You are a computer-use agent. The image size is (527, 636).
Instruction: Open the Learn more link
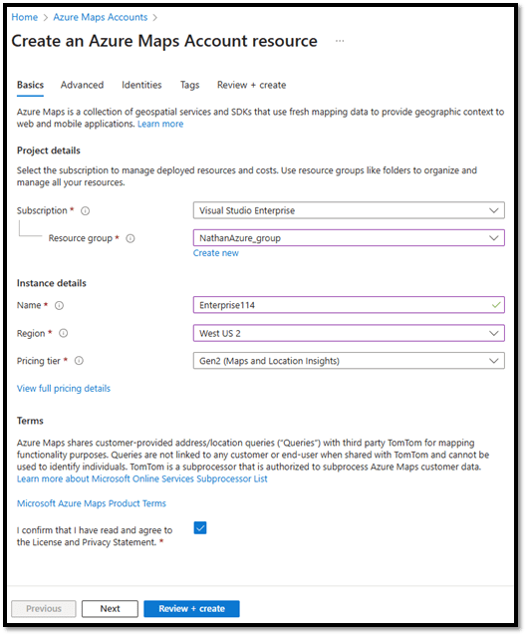click(x=160, y=125)
